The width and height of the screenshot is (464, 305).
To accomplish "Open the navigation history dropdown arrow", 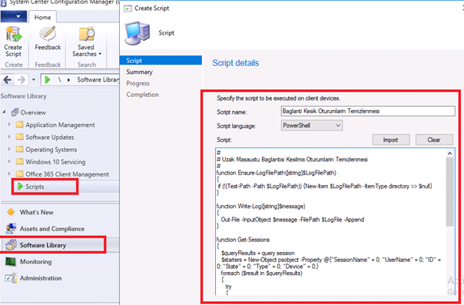I will [34, 80].
